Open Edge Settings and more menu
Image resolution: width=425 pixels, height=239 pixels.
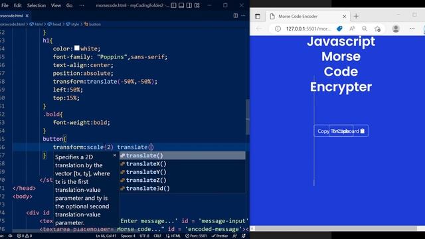pyautogui.click(x=412, y=29)
